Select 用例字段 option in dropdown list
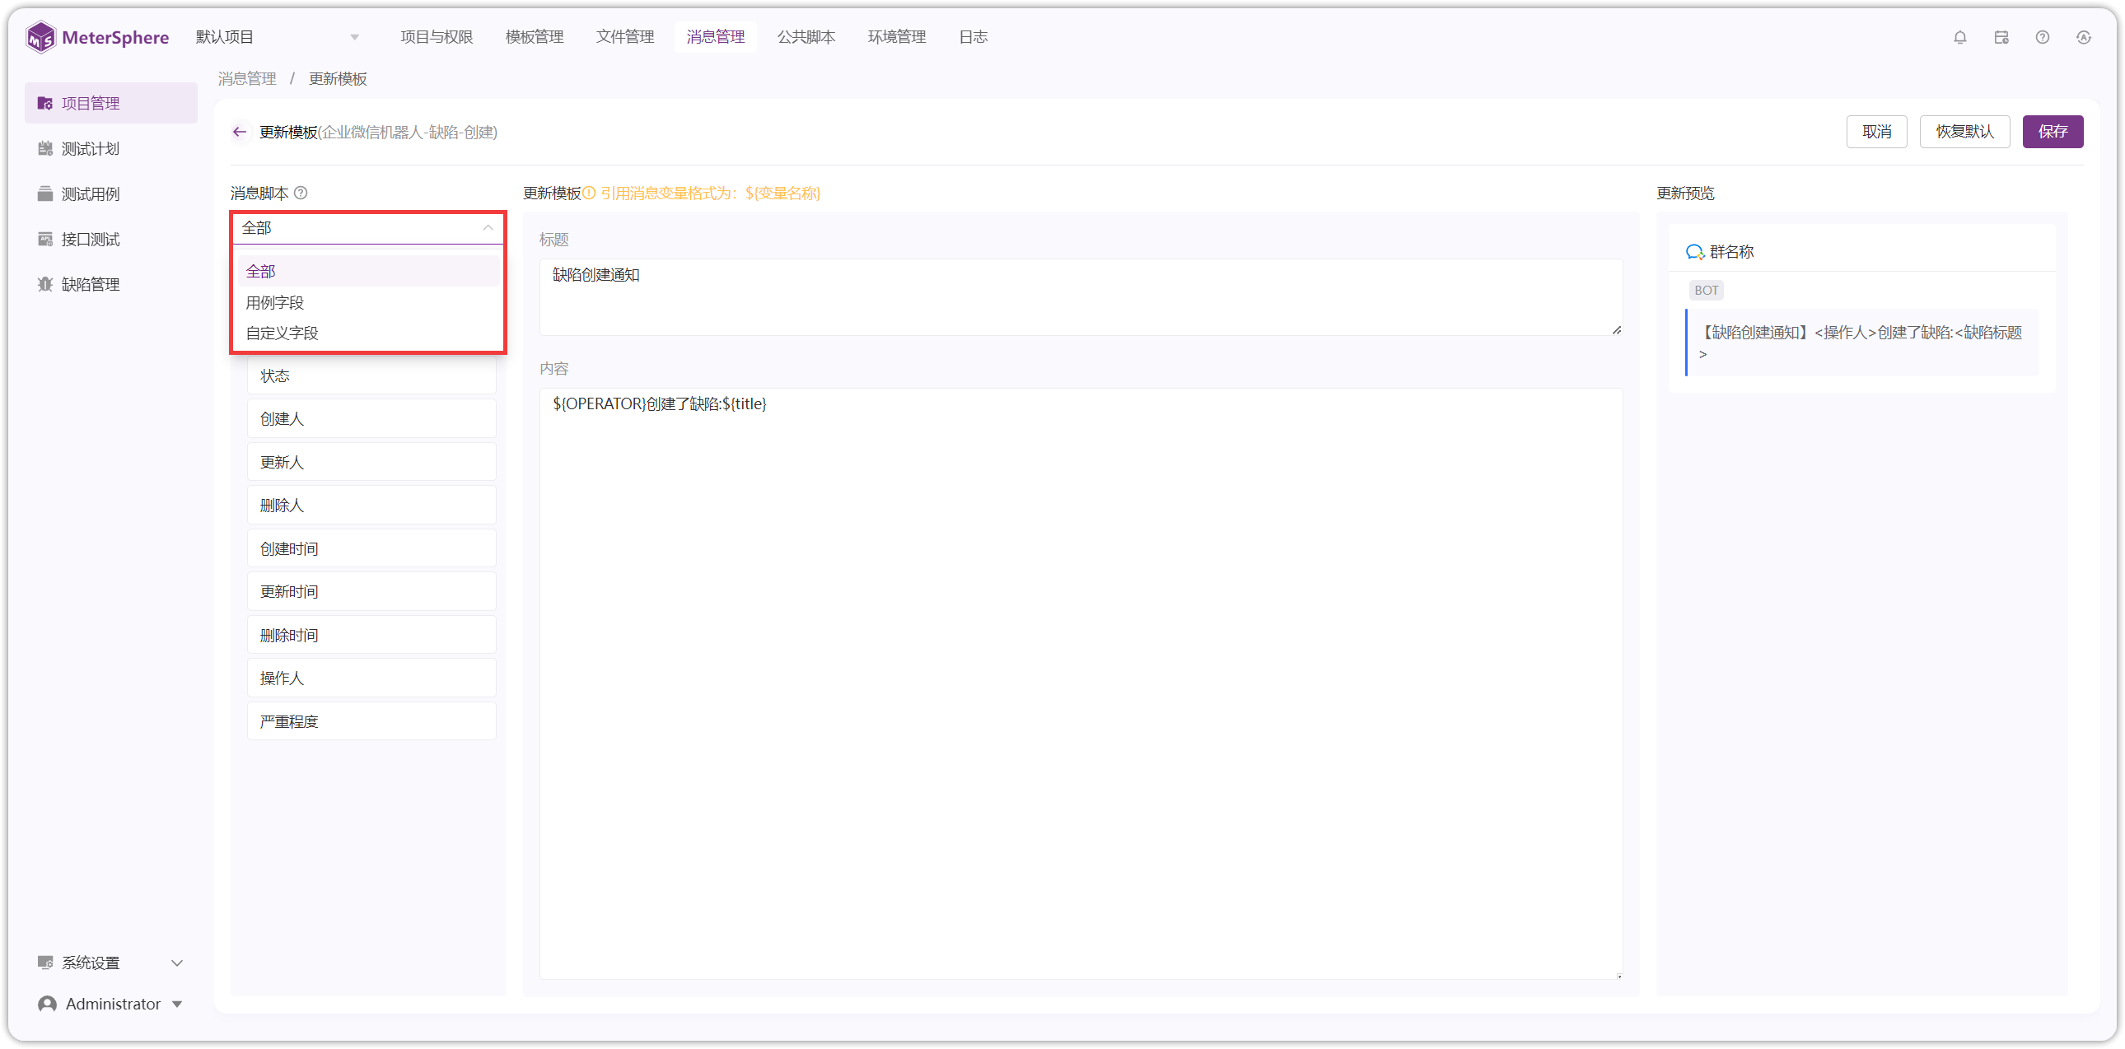Viewport: 2125px width, 1049px height. point(368,303)
